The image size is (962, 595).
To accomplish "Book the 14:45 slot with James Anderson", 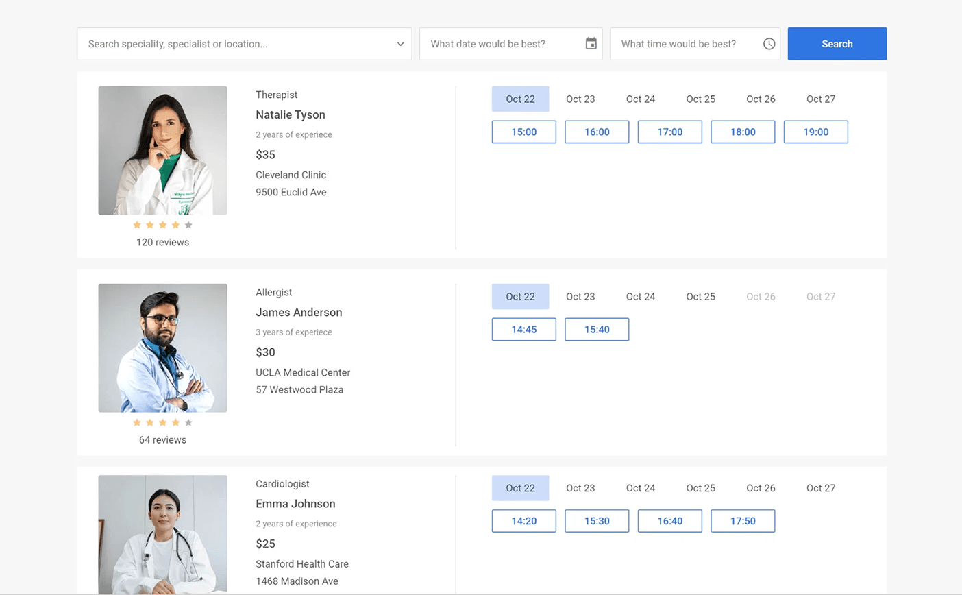I will pyautogui.click(x=523, y=329).
